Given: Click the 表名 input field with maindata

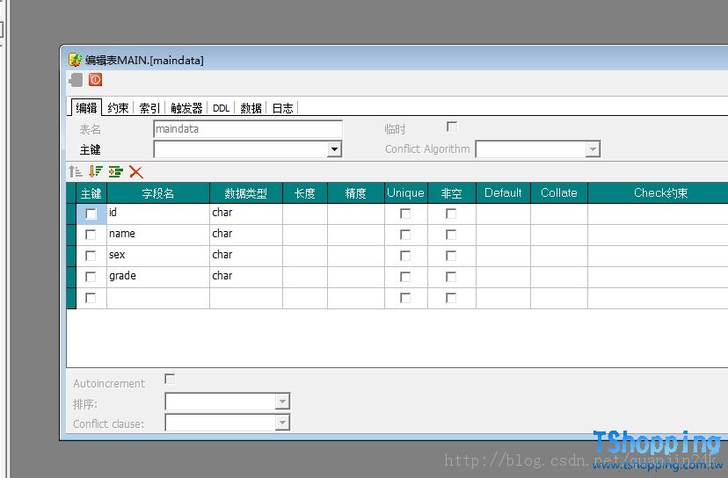Looking at the screenshot, I should pyautogui.click(x=248, y=129).
